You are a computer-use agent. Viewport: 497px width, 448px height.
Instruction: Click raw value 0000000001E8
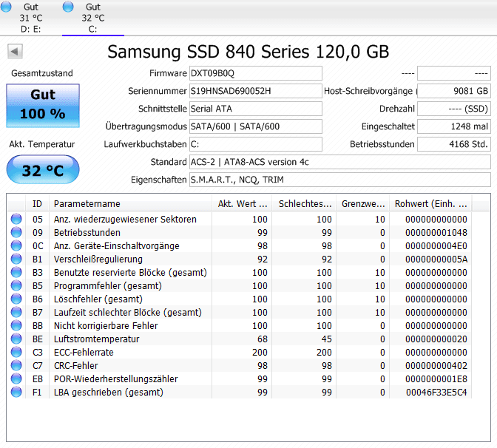point(436,379)
